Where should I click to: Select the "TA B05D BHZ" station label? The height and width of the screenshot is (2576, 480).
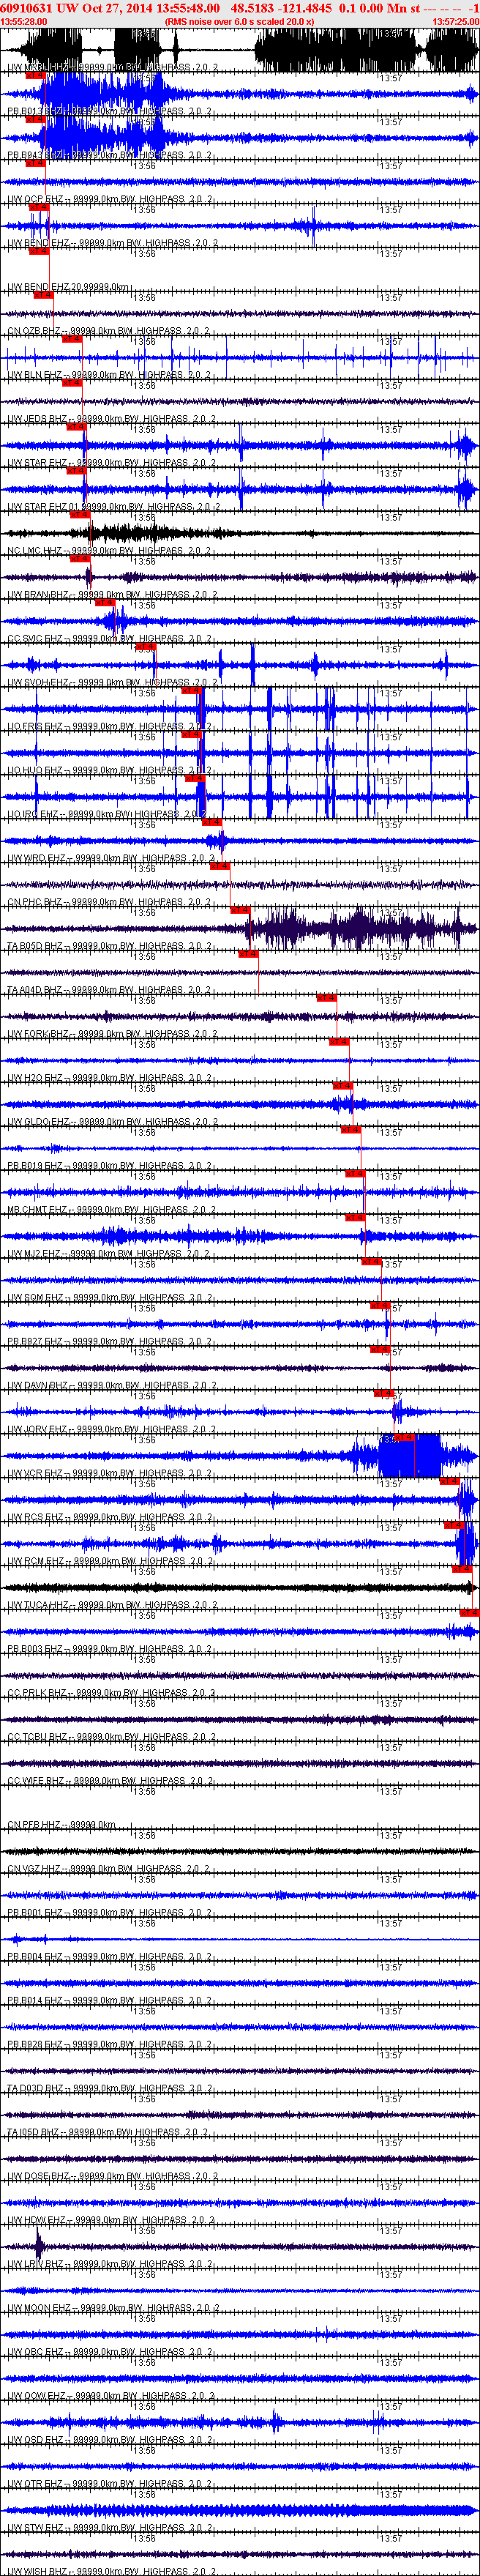pyautogui.click(x=35, y=947)
